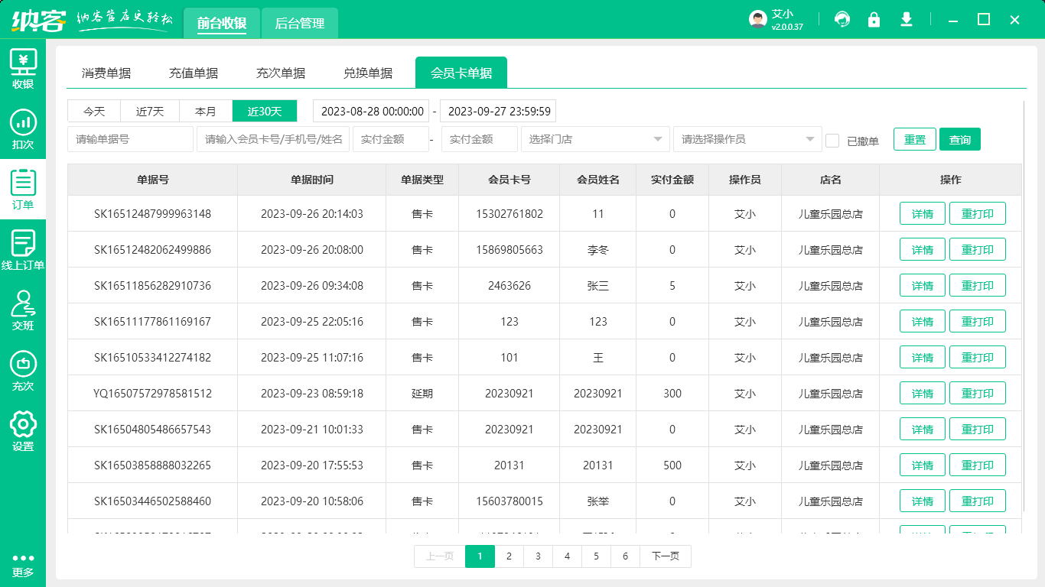
Task: Open the 后台管理 menu item
Action: pos(298,24)
